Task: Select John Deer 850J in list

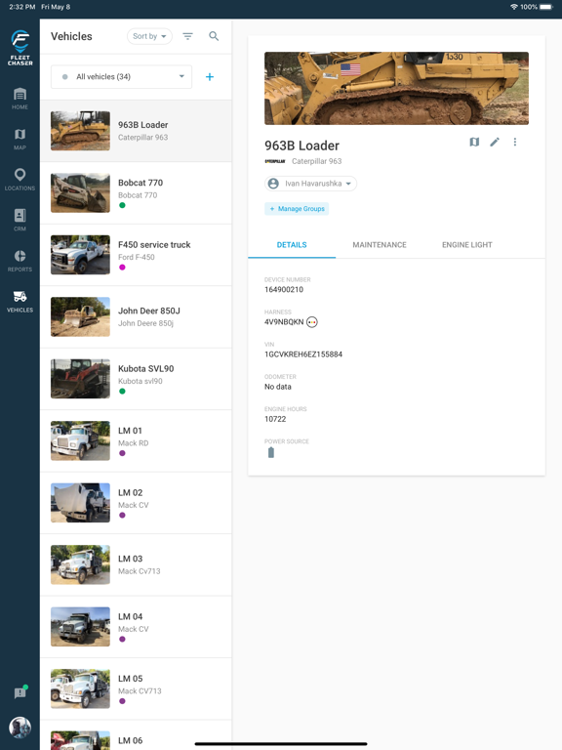Action: (137, 317)
